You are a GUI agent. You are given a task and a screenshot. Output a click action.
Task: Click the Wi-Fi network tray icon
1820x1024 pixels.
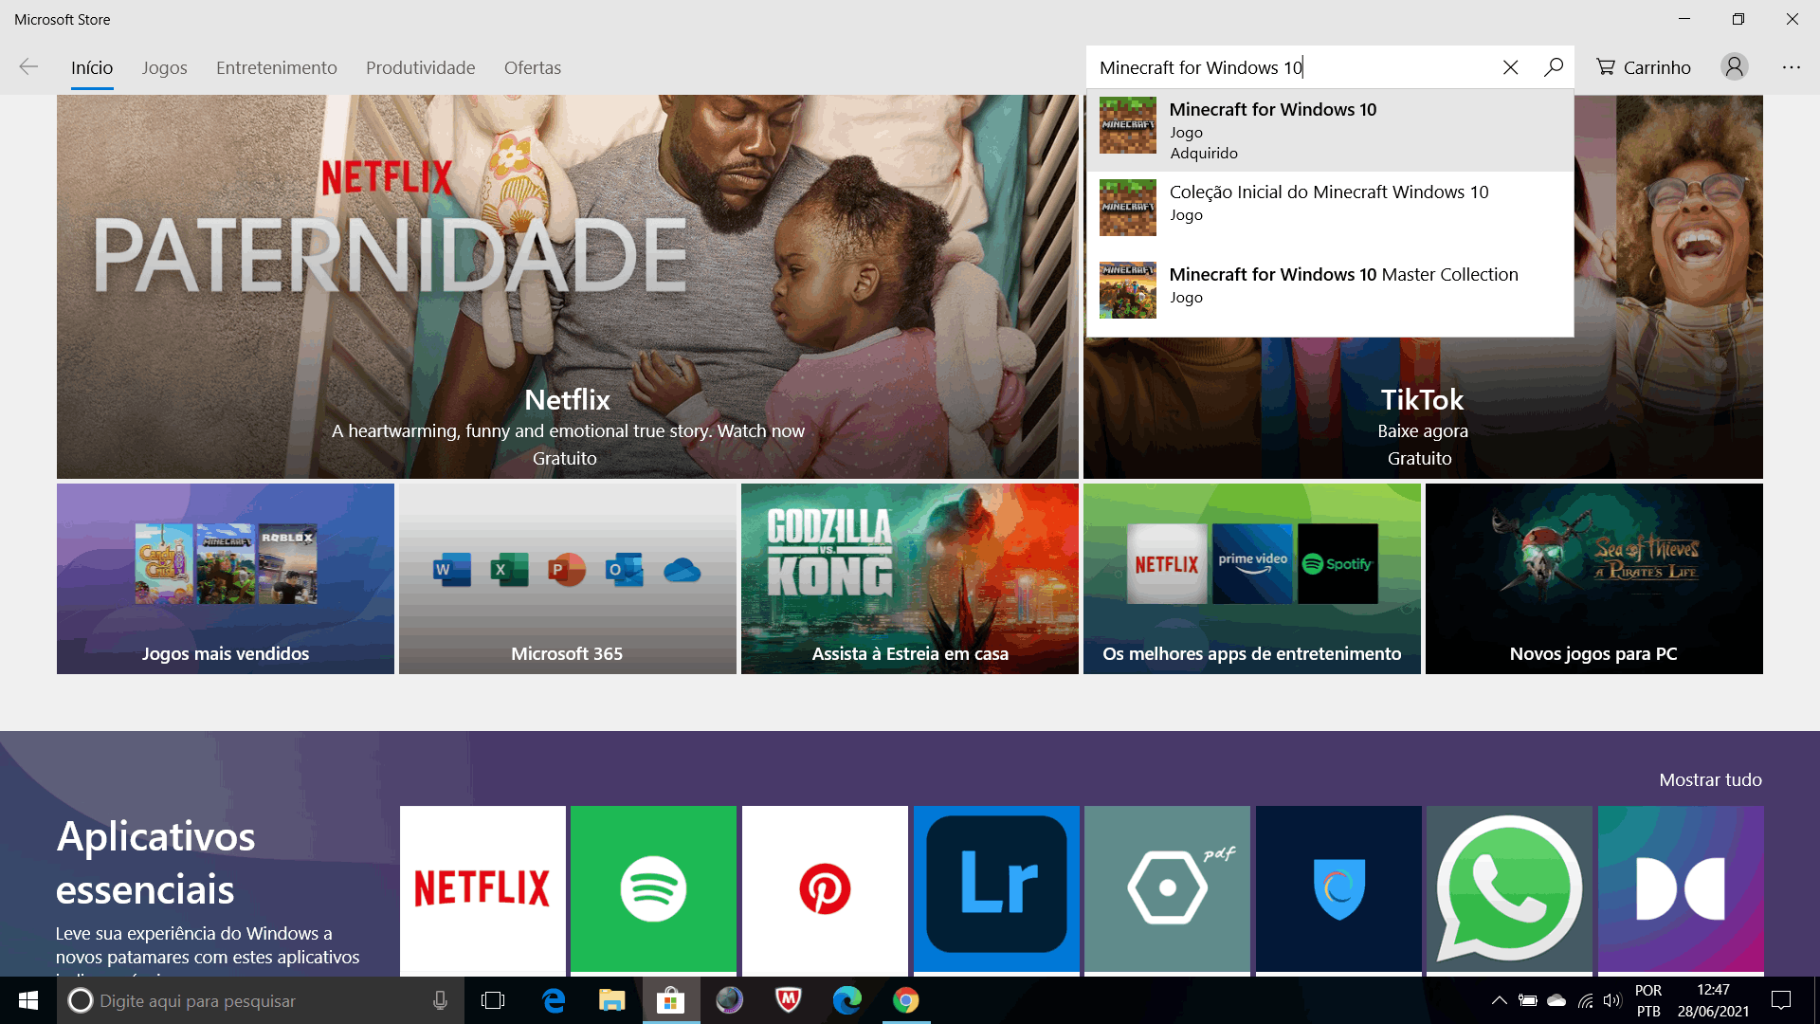[x=1585, y=1000]
